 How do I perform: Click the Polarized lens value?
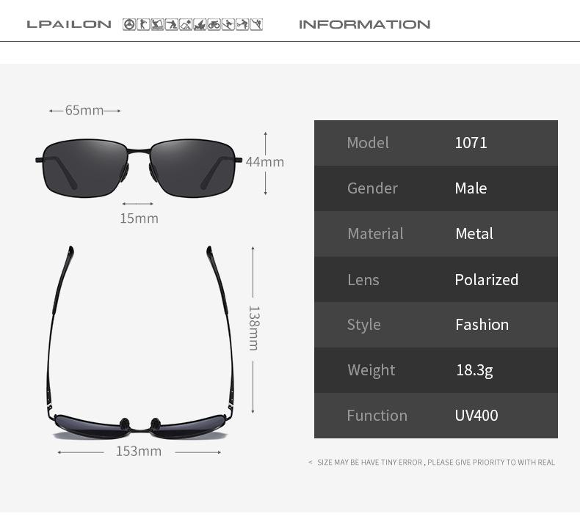(487, 279)
